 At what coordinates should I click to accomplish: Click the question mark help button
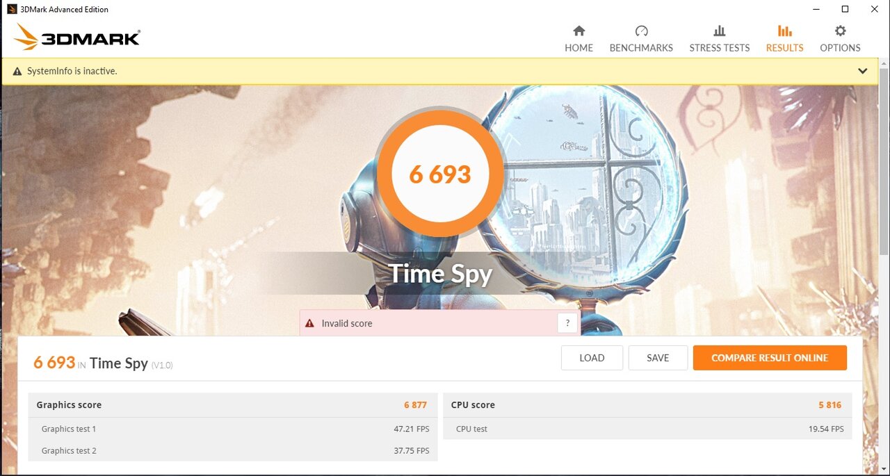coord(567,323)
